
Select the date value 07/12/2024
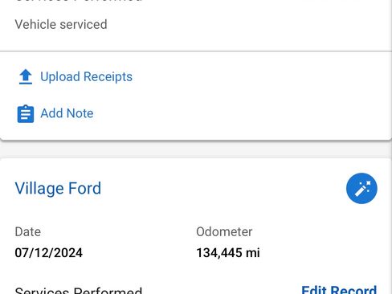49,253
